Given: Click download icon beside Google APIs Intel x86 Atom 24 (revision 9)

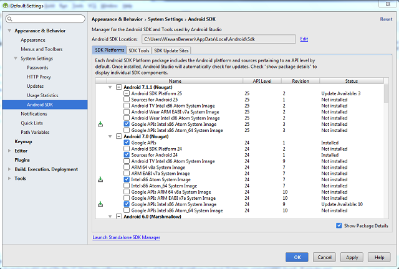Looking at the screenshot, I should (100, 204).
